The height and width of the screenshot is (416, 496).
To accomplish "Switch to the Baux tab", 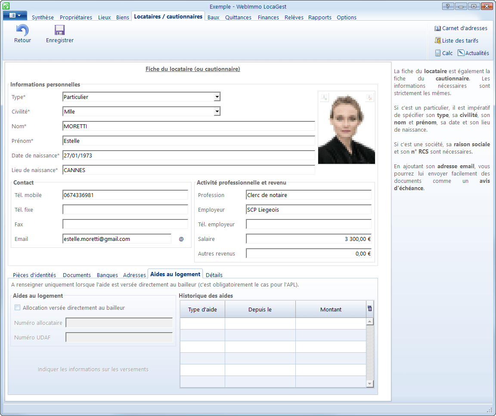I will 213,18.
